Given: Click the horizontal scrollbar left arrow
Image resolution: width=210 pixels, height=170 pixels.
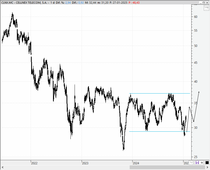Looking at the screenshot, I should pyautogui.click(x=3, y=167).
